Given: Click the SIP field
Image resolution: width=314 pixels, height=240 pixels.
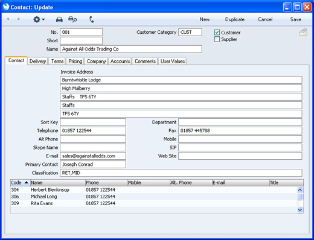Looking at the screenshot, I should pos(240,147).
